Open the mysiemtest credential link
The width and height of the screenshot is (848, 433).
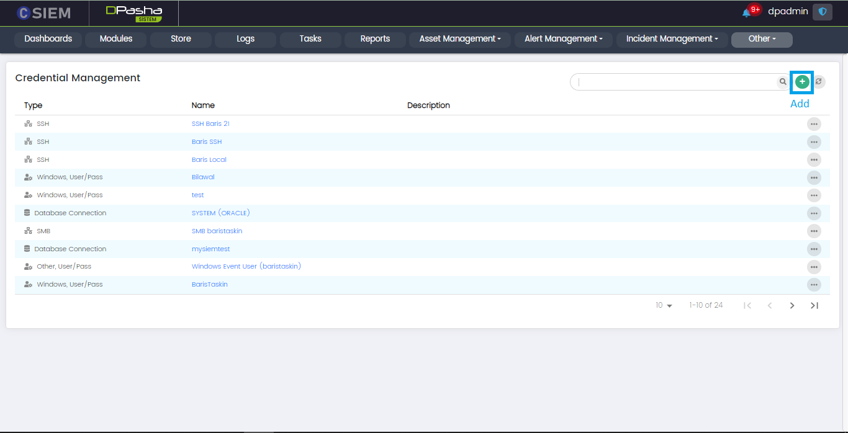(210, 249)
